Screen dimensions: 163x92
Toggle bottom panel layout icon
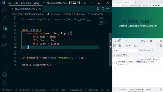point(74,3)
